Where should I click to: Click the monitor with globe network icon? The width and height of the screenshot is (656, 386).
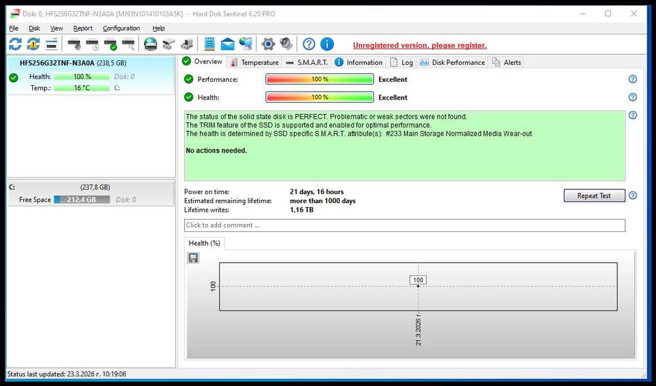(245, 44)
